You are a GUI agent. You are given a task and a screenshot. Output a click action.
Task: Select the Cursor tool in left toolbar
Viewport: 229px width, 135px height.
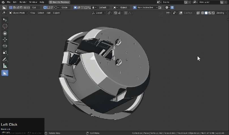pyautogui.click(x=5, y=26)
